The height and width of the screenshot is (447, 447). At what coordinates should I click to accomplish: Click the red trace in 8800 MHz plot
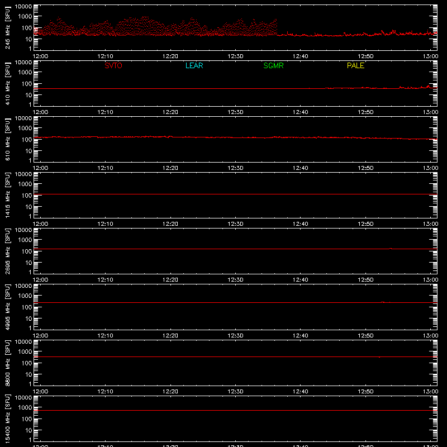tap(235, 357)
